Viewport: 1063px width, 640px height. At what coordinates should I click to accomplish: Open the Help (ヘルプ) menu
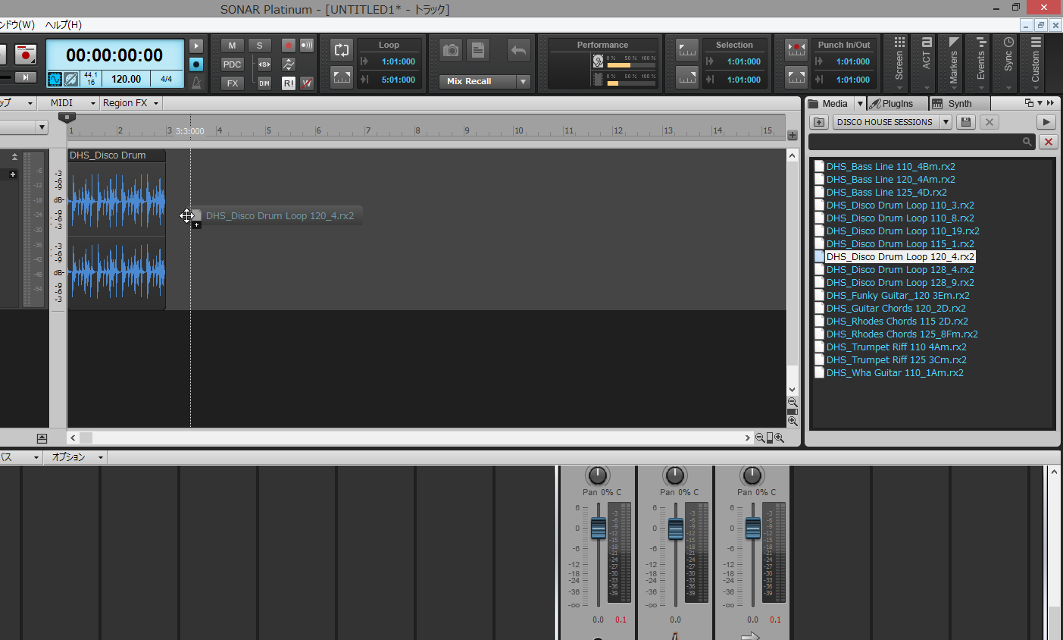(63, 25)
